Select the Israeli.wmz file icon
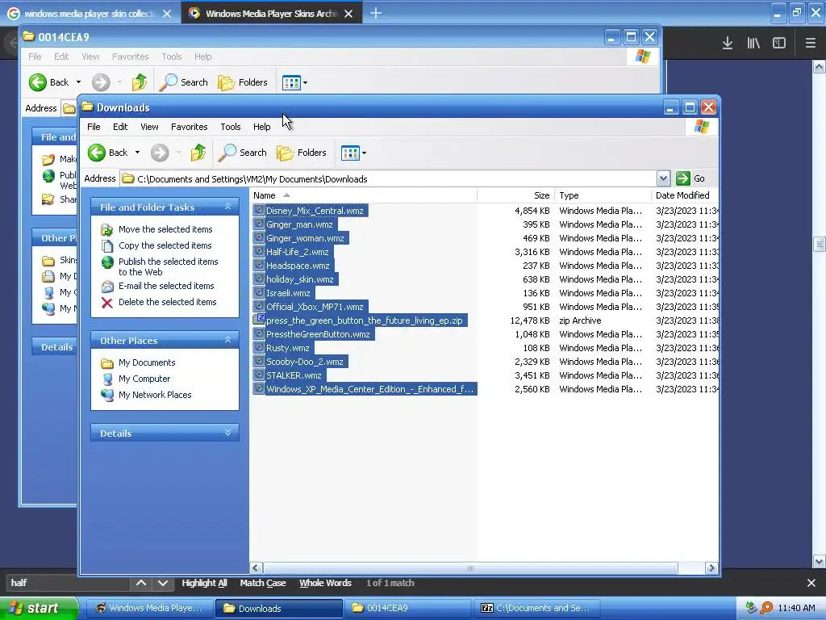 259,292
